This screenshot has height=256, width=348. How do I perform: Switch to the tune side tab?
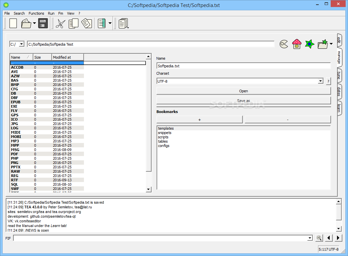pos(339,76)
